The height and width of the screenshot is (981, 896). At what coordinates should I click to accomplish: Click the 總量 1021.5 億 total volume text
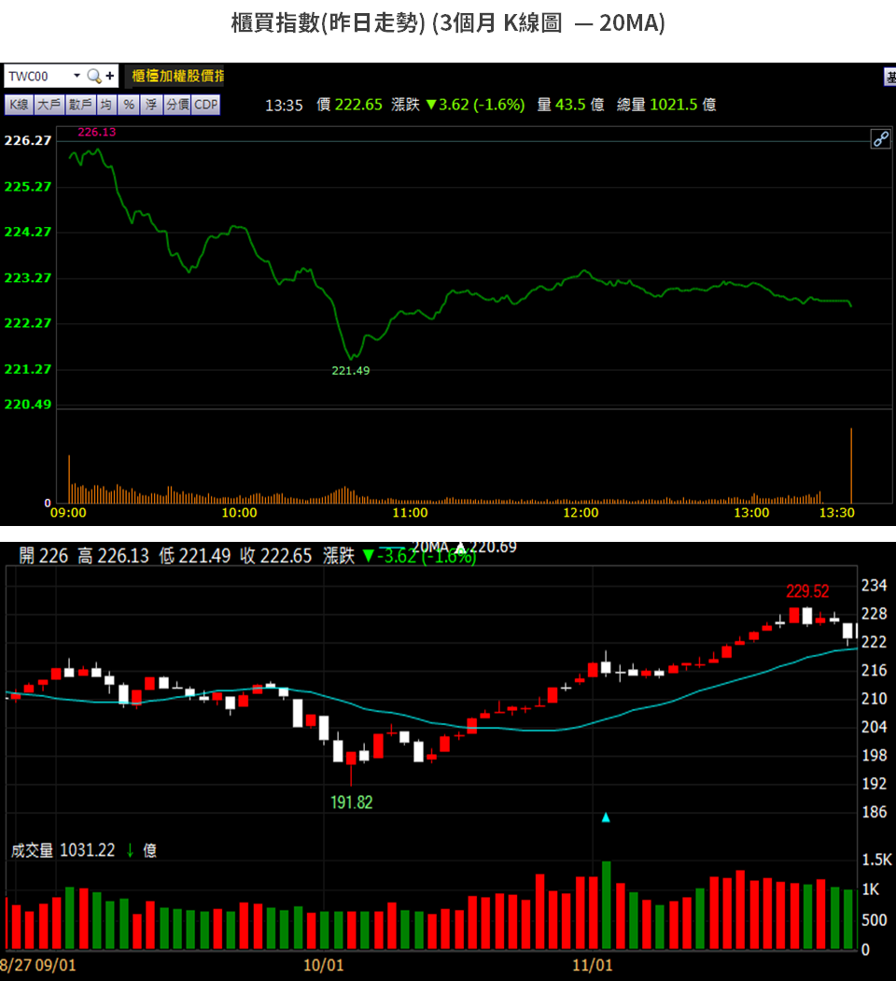(666, 105)
